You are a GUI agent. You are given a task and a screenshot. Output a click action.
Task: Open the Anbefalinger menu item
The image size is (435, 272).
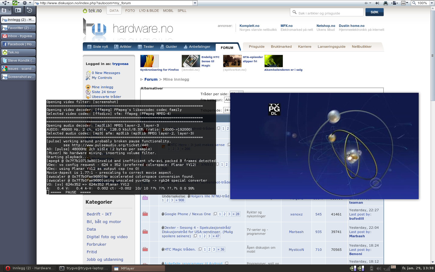click(x=197, y=47)
